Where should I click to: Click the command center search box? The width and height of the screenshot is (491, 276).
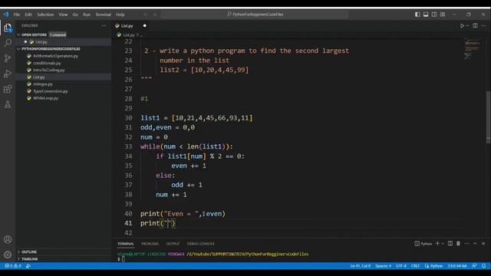coord(255,15)
